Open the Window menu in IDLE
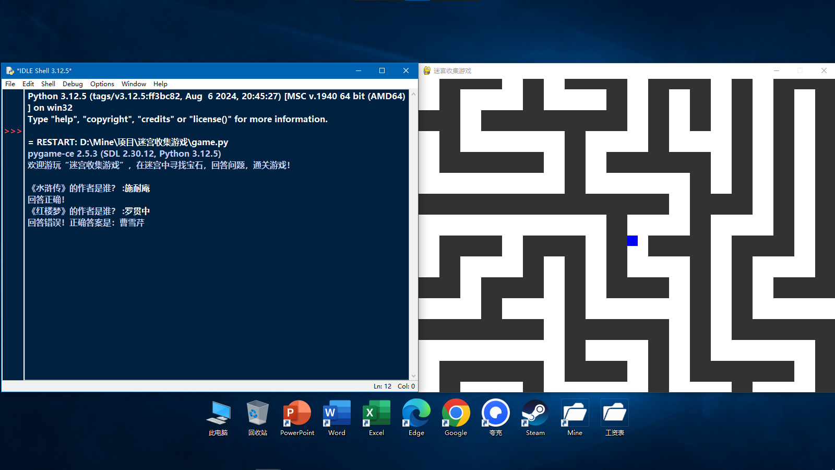The width and height of the screenshot is (835, 470). coord(134,84)
